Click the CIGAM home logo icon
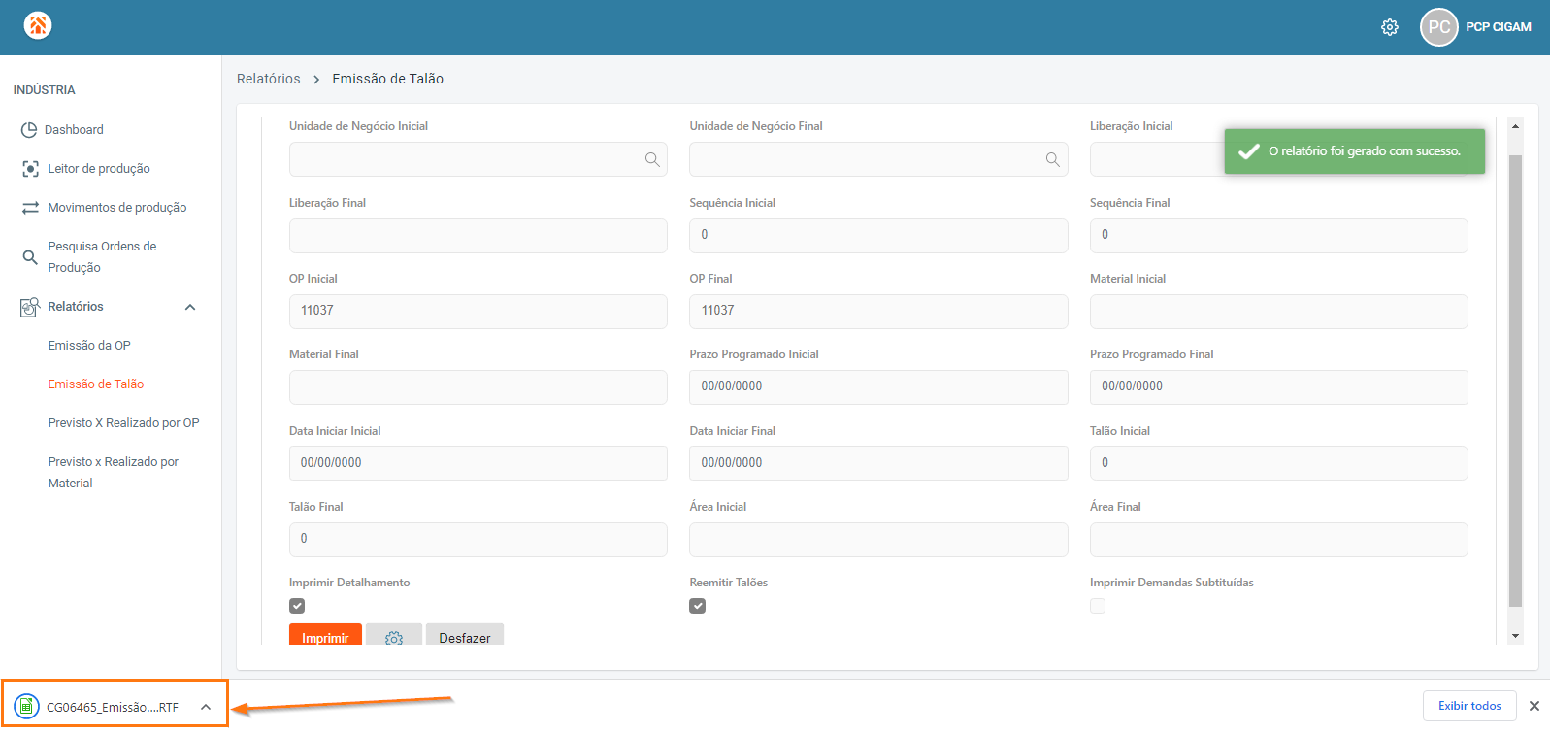The image size is (1550, 734). click(38, 26)
